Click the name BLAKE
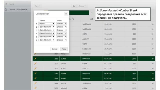The height and width of the screenshot is (90, 160). (x=63, y=78)
